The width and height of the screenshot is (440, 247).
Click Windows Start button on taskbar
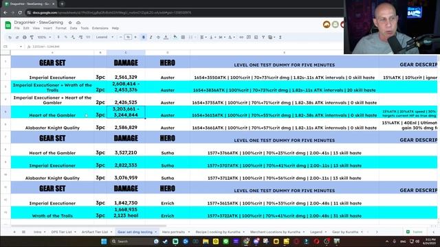click(104, 241)
